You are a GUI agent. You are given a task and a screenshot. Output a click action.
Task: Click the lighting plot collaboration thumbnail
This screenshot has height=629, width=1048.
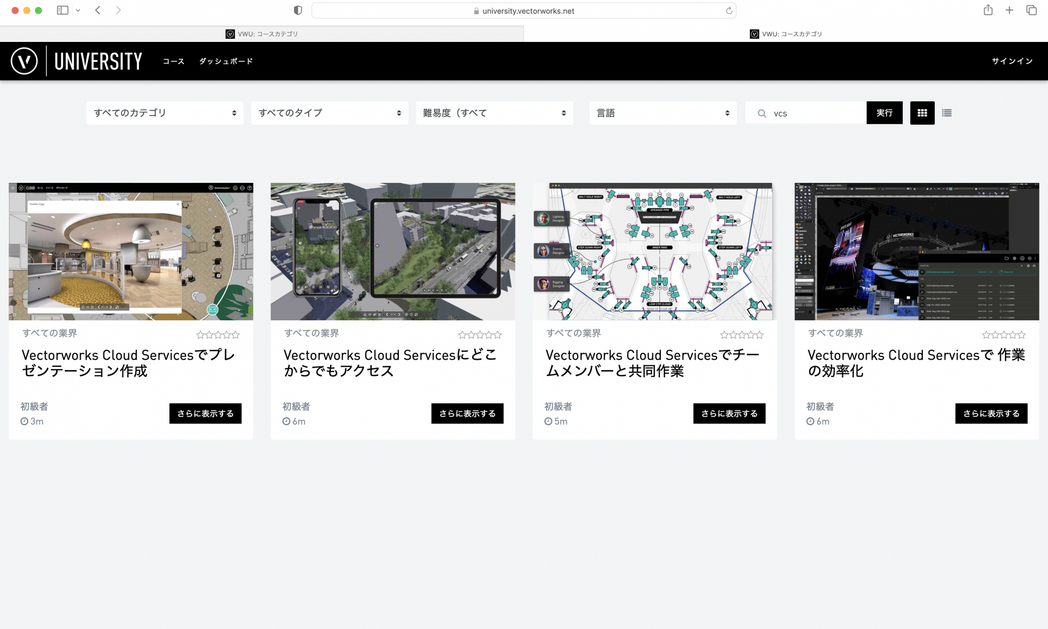pos(655,252)
